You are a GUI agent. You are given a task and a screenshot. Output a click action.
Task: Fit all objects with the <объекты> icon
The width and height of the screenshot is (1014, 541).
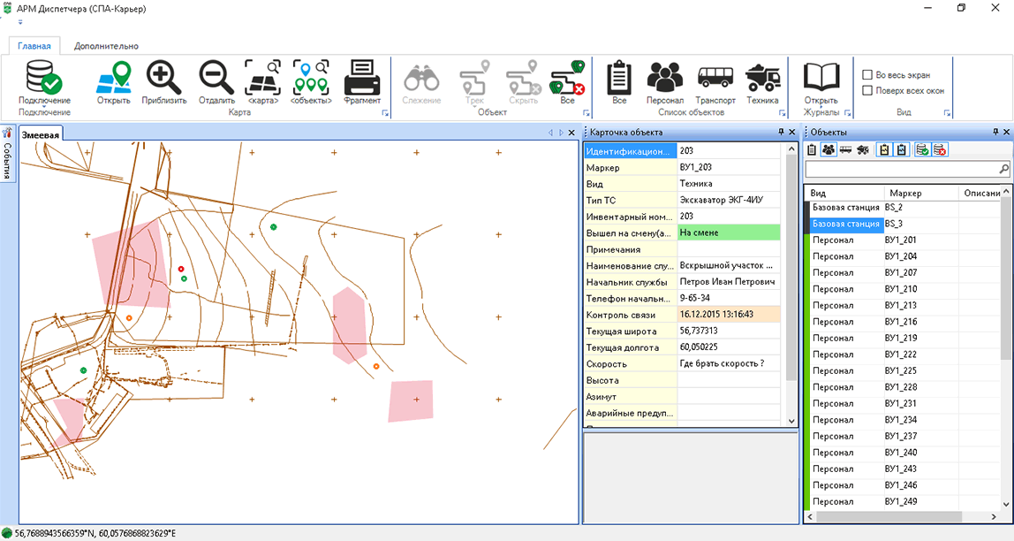(x=310, y=77)
